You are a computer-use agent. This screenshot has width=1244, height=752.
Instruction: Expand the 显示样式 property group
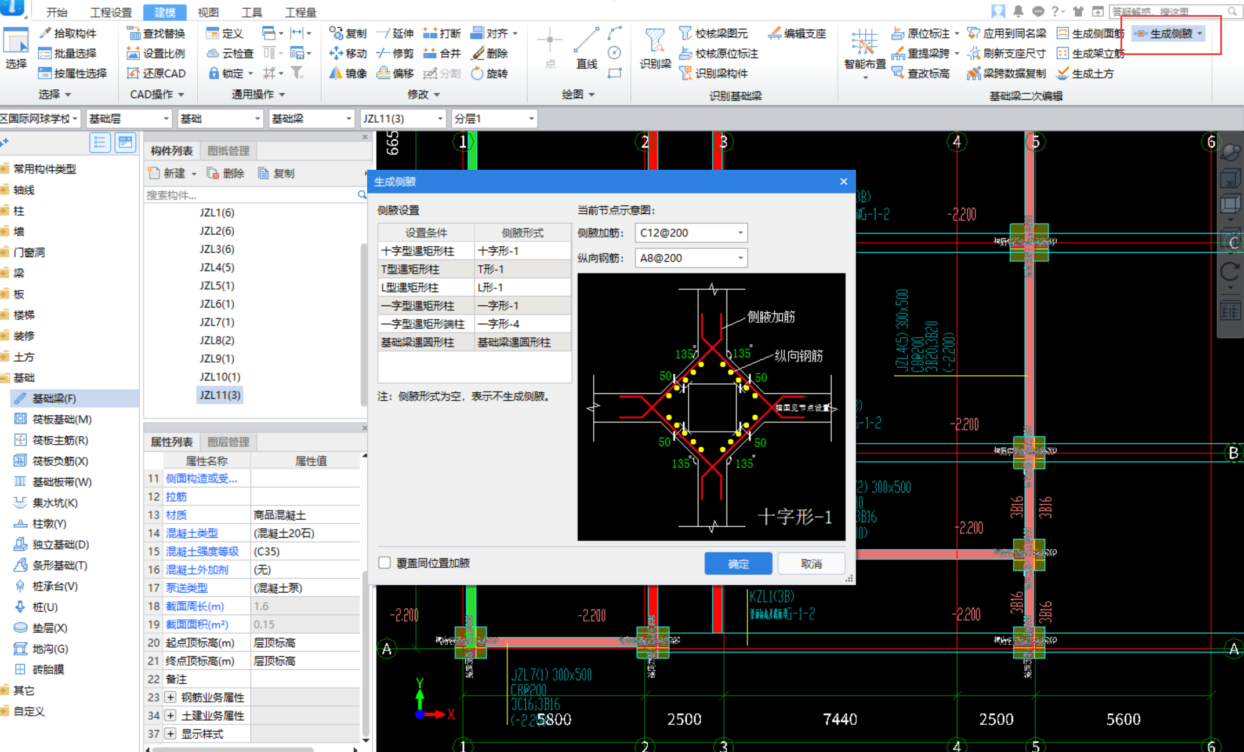coord(171,733)
